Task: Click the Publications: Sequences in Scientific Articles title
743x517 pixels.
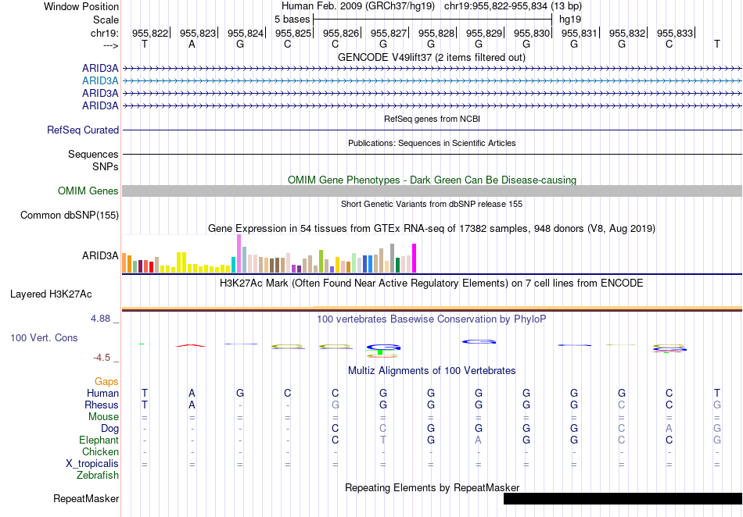Action: 432,143
